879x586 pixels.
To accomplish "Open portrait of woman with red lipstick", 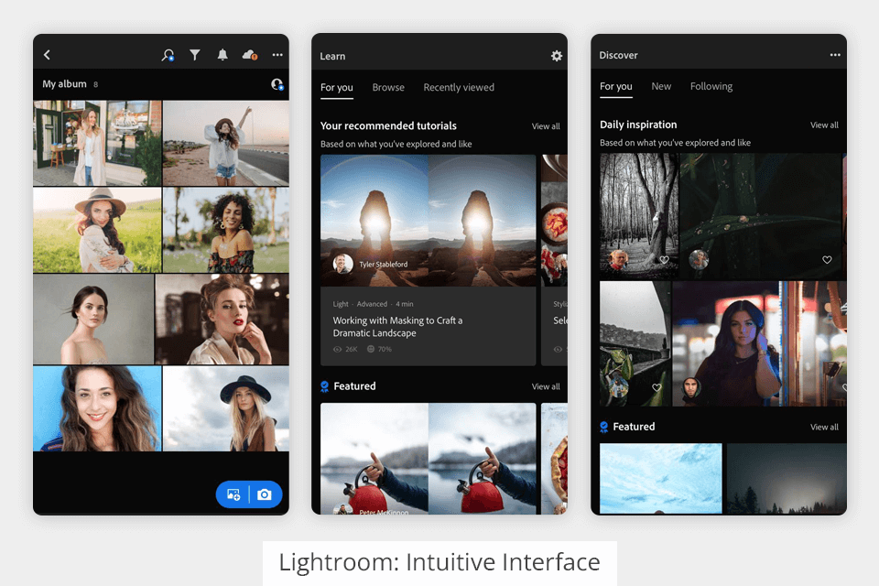I will click(x=222, y=319).
